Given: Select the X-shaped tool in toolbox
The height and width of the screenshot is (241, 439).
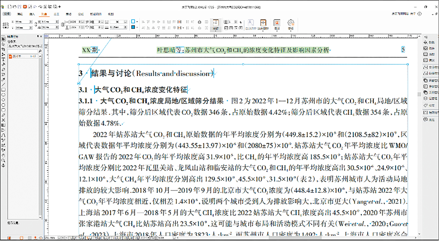Looking at the screenshot, I should pos(3,120).
